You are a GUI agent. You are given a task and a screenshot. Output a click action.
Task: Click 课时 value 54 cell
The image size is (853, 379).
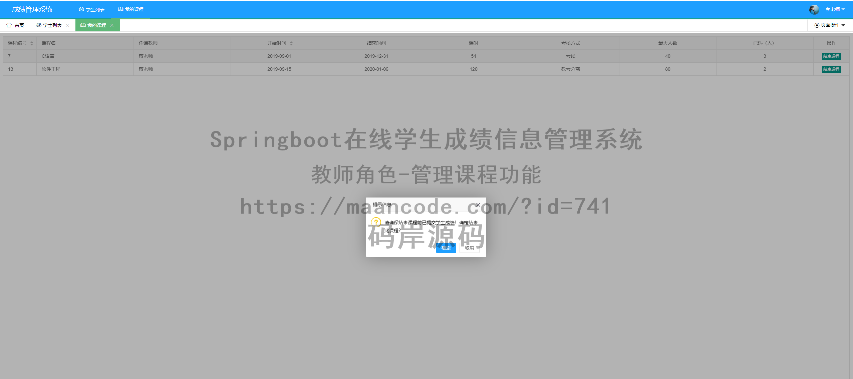[473, 56]
